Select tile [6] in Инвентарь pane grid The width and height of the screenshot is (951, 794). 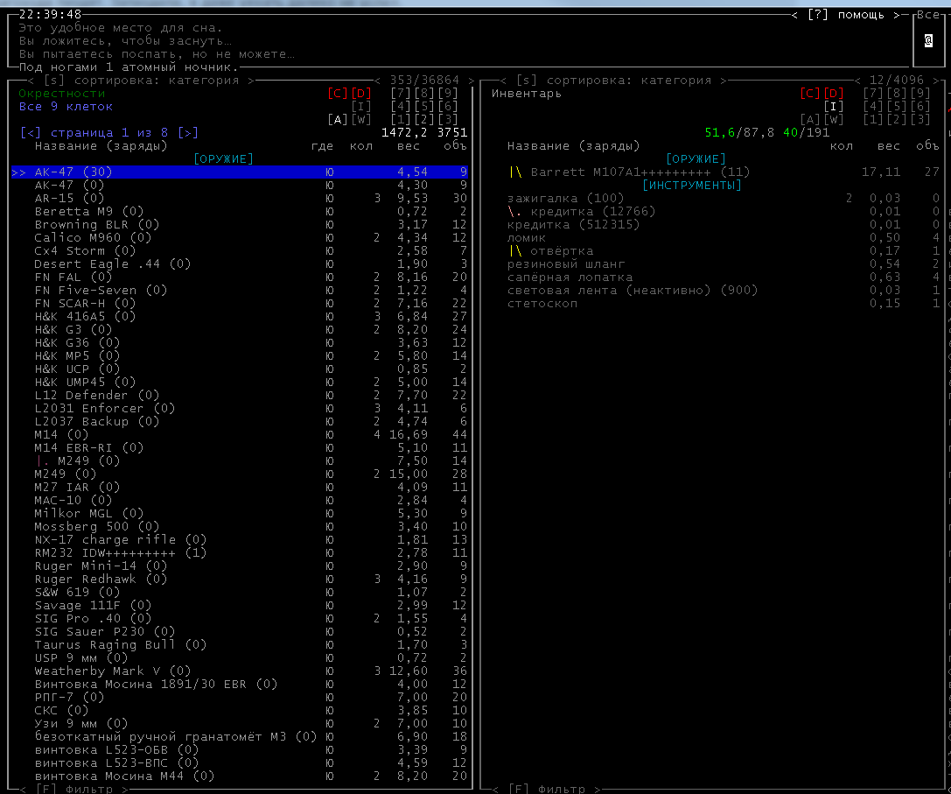tap(920, 106)
